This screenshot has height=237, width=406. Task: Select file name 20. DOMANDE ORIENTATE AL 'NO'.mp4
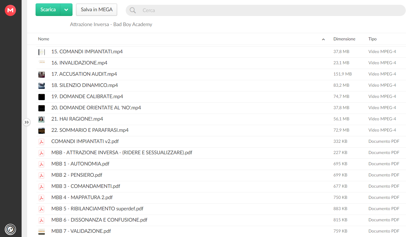tap(96, 108)
